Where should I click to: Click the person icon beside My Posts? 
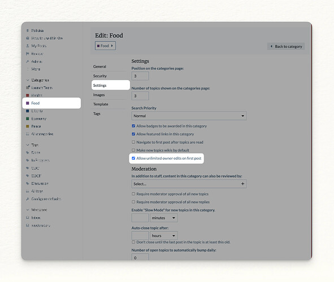(x=28, y=46)
